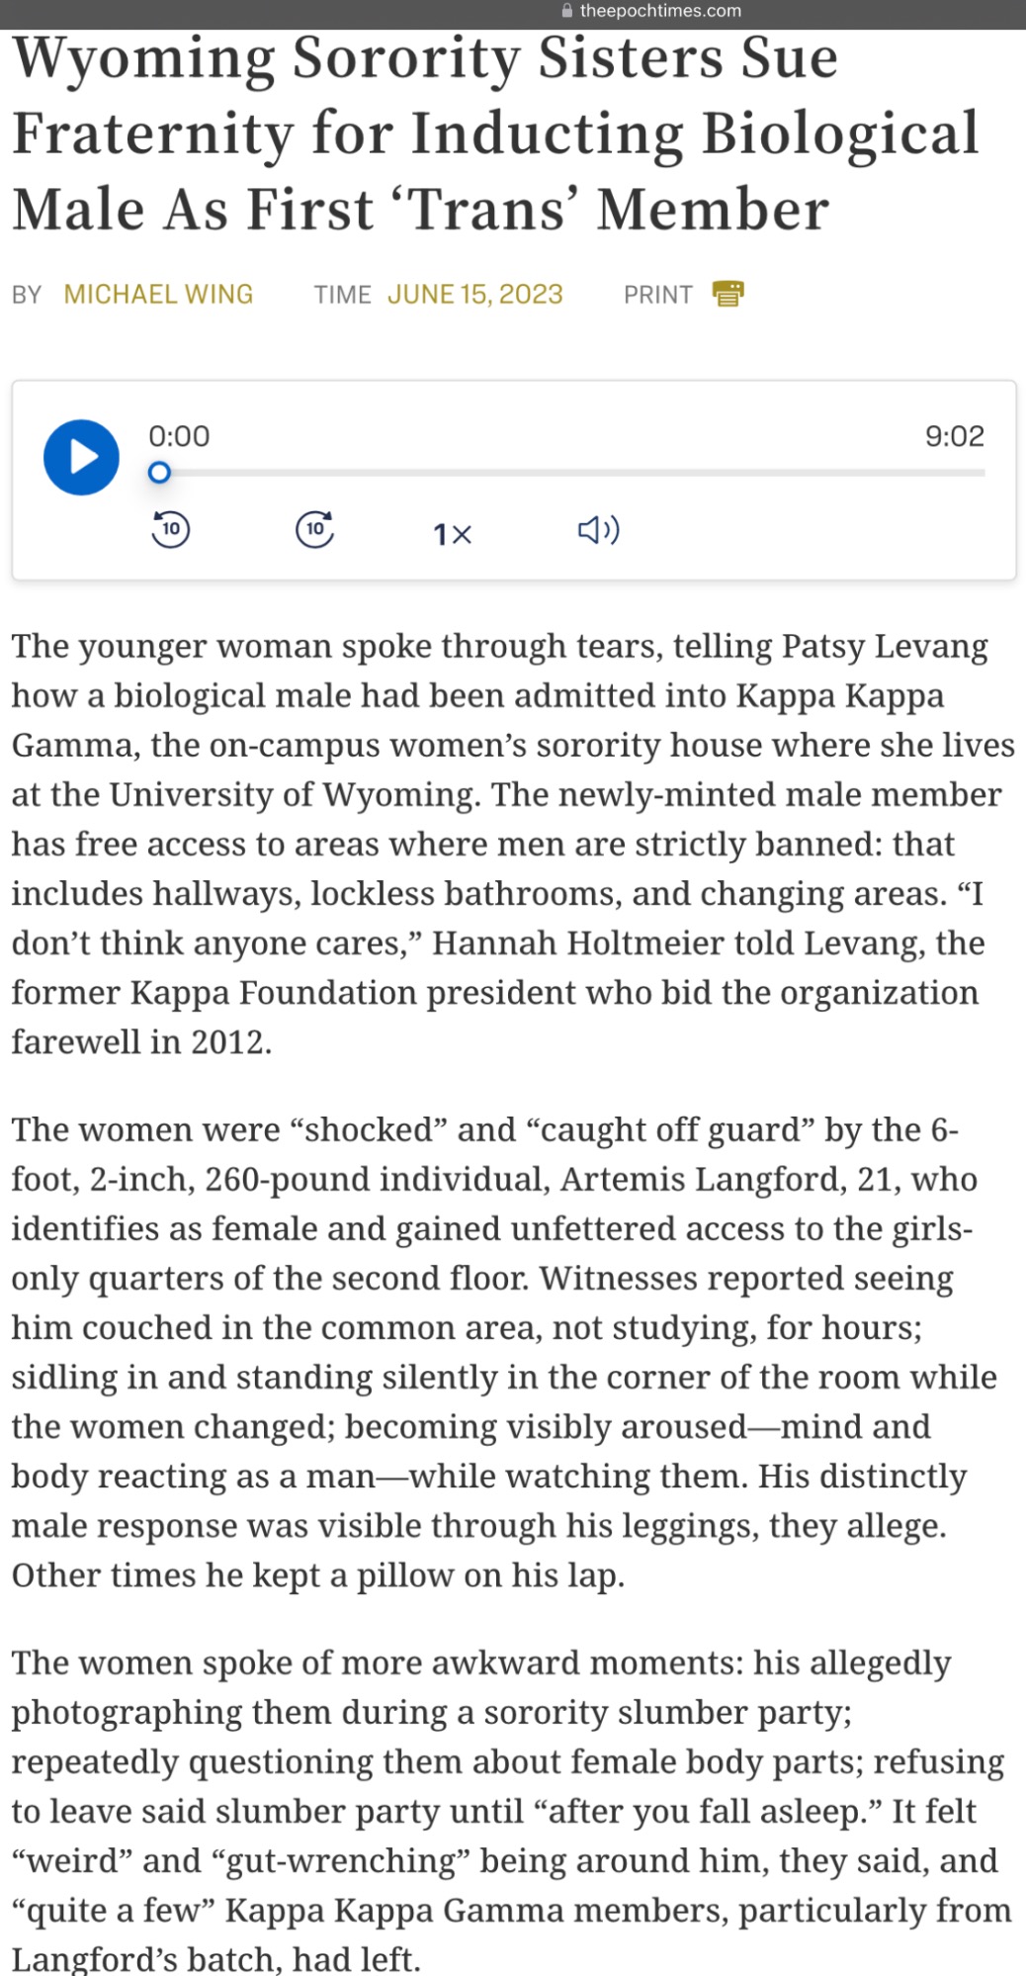This screenshot has width=1026, height=1976.
Task: Click the Wyoming Sorority Sisters headline
Action: click(x=494, y=134)
